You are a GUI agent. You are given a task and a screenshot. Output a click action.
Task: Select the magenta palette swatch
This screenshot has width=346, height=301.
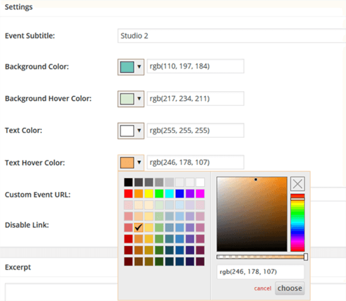[x=200, y=193]
